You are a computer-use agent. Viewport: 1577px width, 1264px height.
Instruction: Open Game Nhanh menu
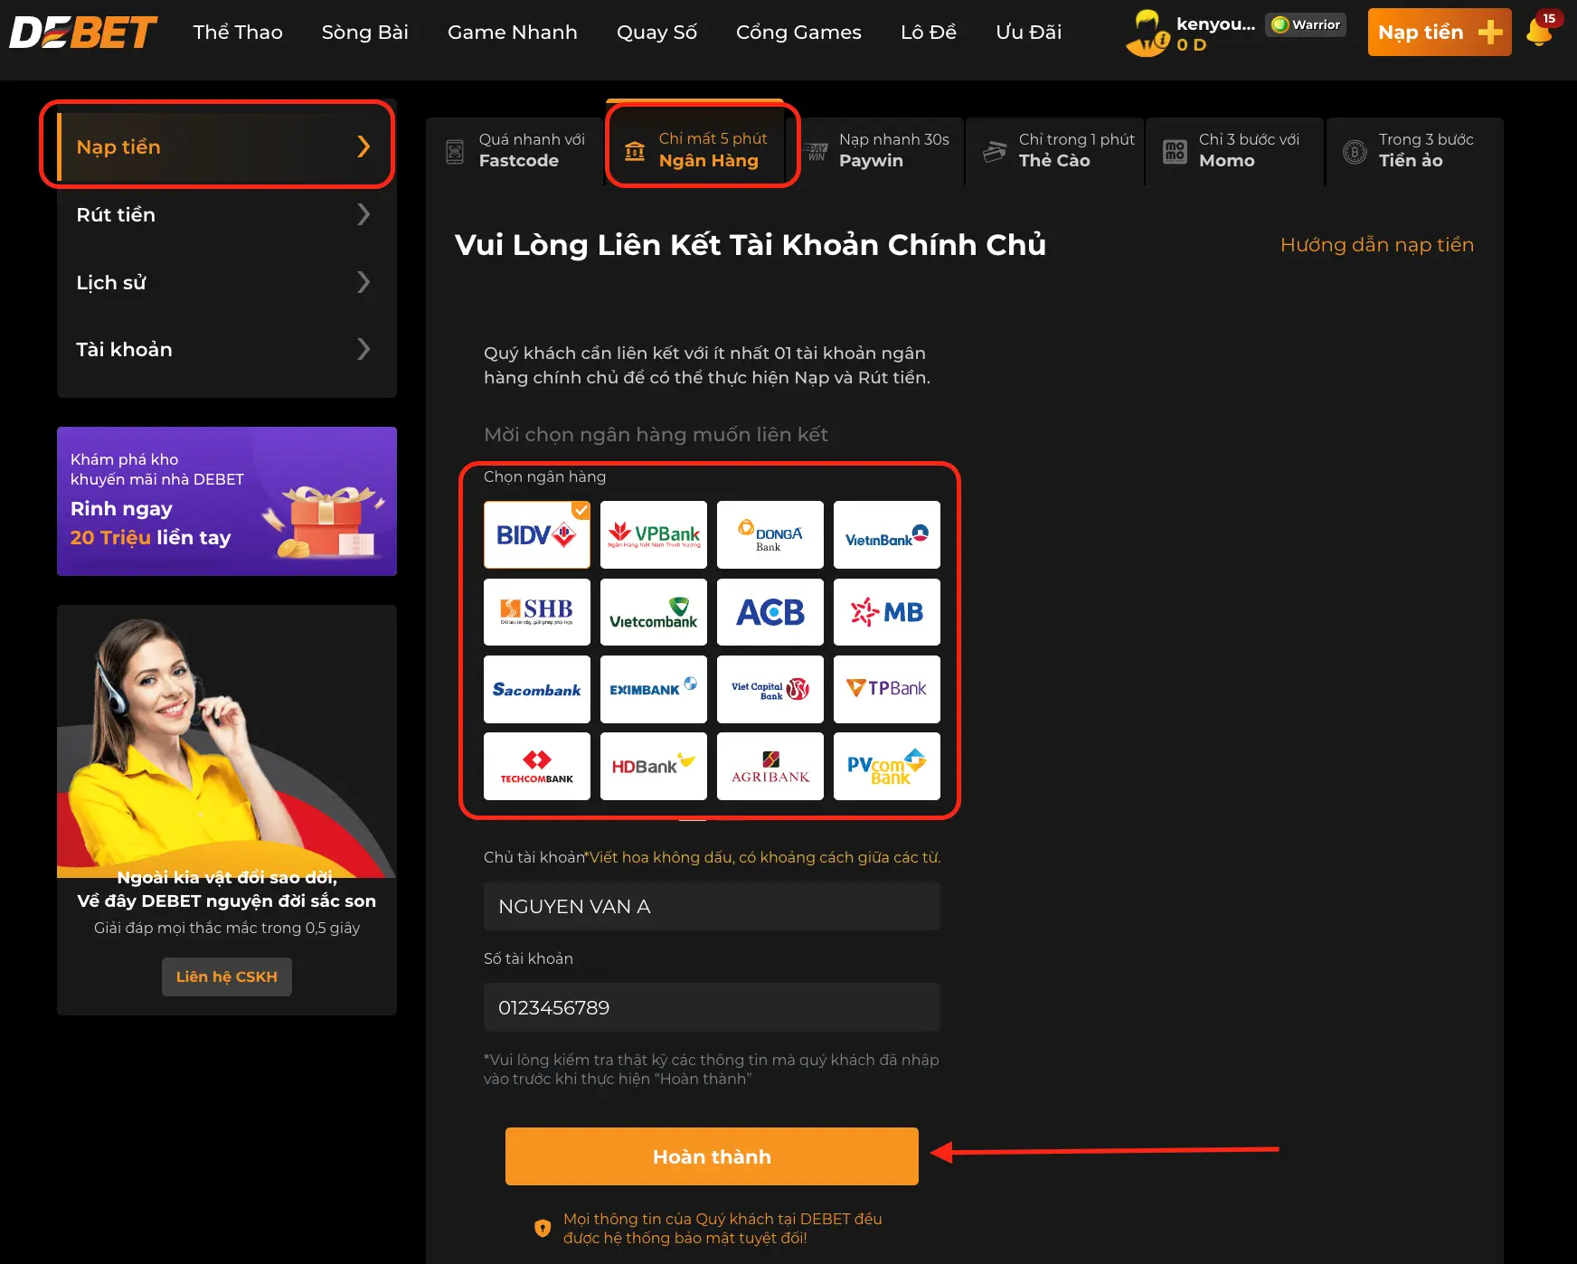[x=513, y=32]
